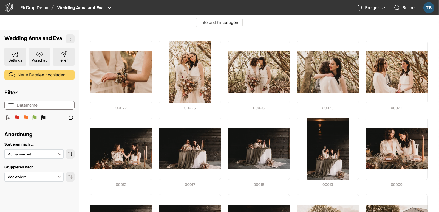Click the Filter heading
The width and height of the screenshot is (439, 212).
11,93
